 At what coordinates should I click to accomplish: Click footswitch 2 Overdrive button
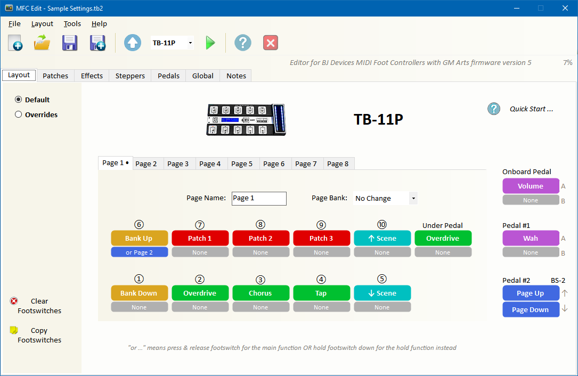click(x=200, y=293)
